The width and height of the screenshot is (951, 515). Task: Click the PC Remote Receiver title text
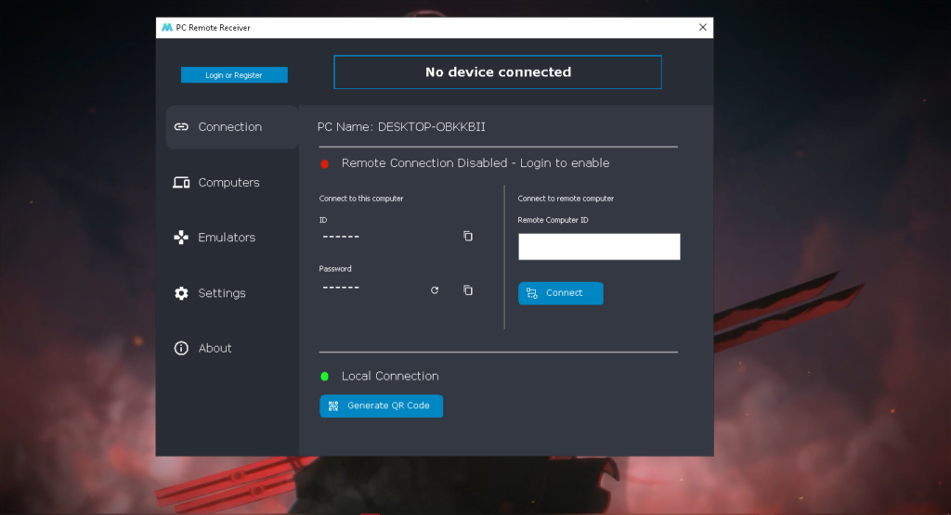(213, 27)
